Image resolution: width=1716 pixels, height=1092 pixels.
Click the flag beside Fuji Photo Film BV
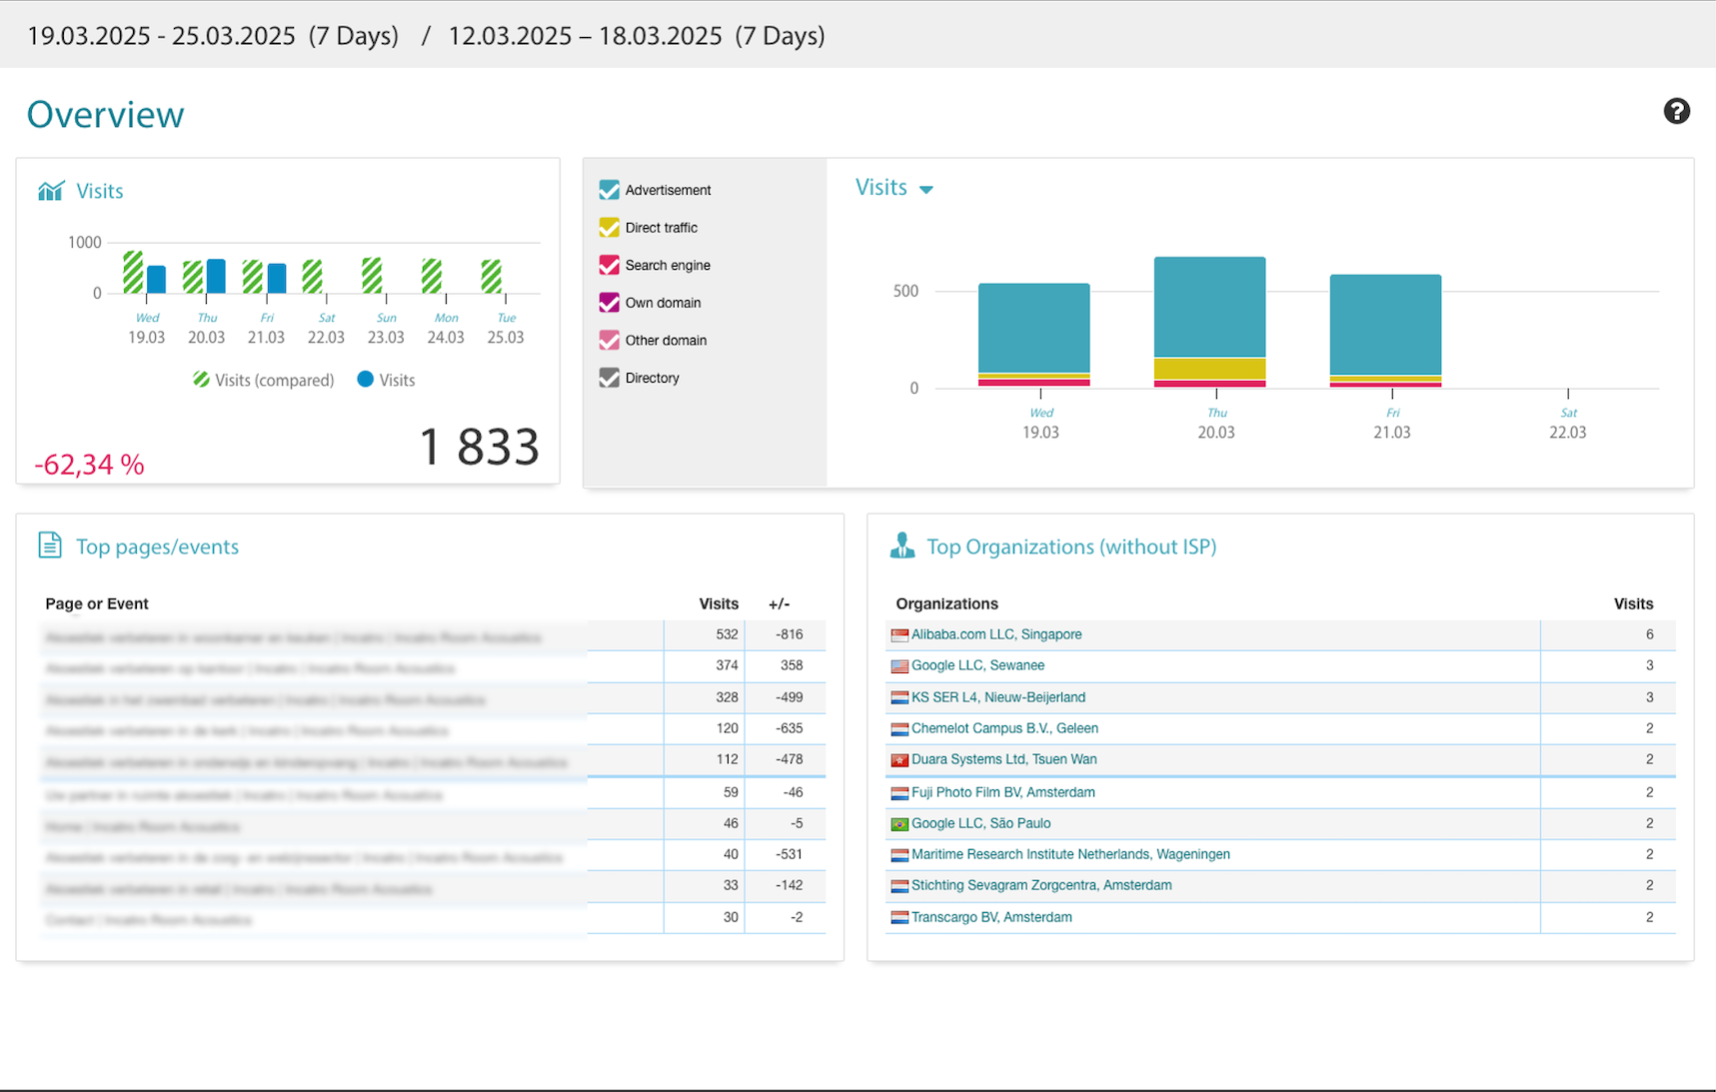(899, 793)
